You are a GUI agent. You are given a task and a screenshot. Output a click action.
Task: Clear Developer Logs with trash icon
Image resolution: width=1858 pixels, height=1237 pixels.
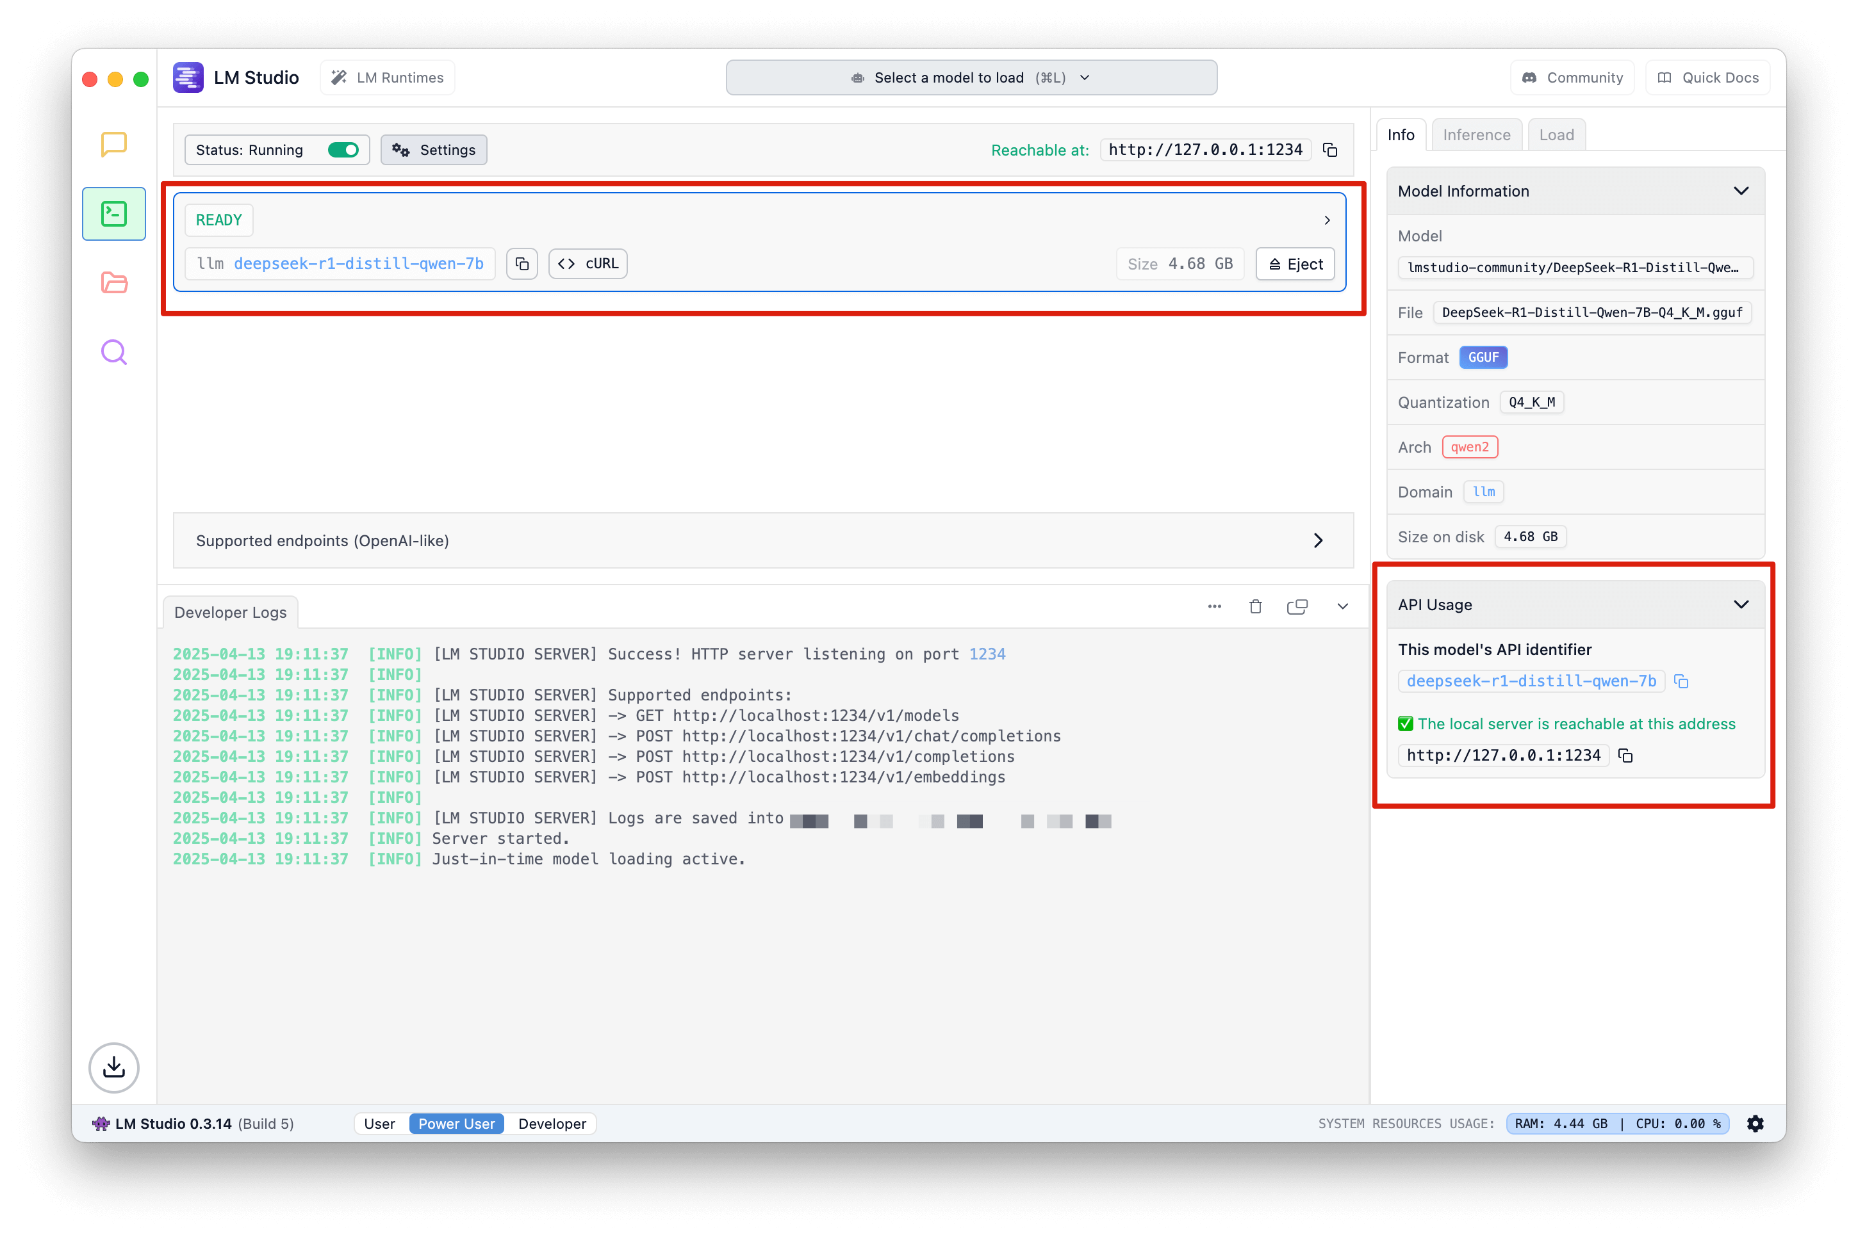1255,607
